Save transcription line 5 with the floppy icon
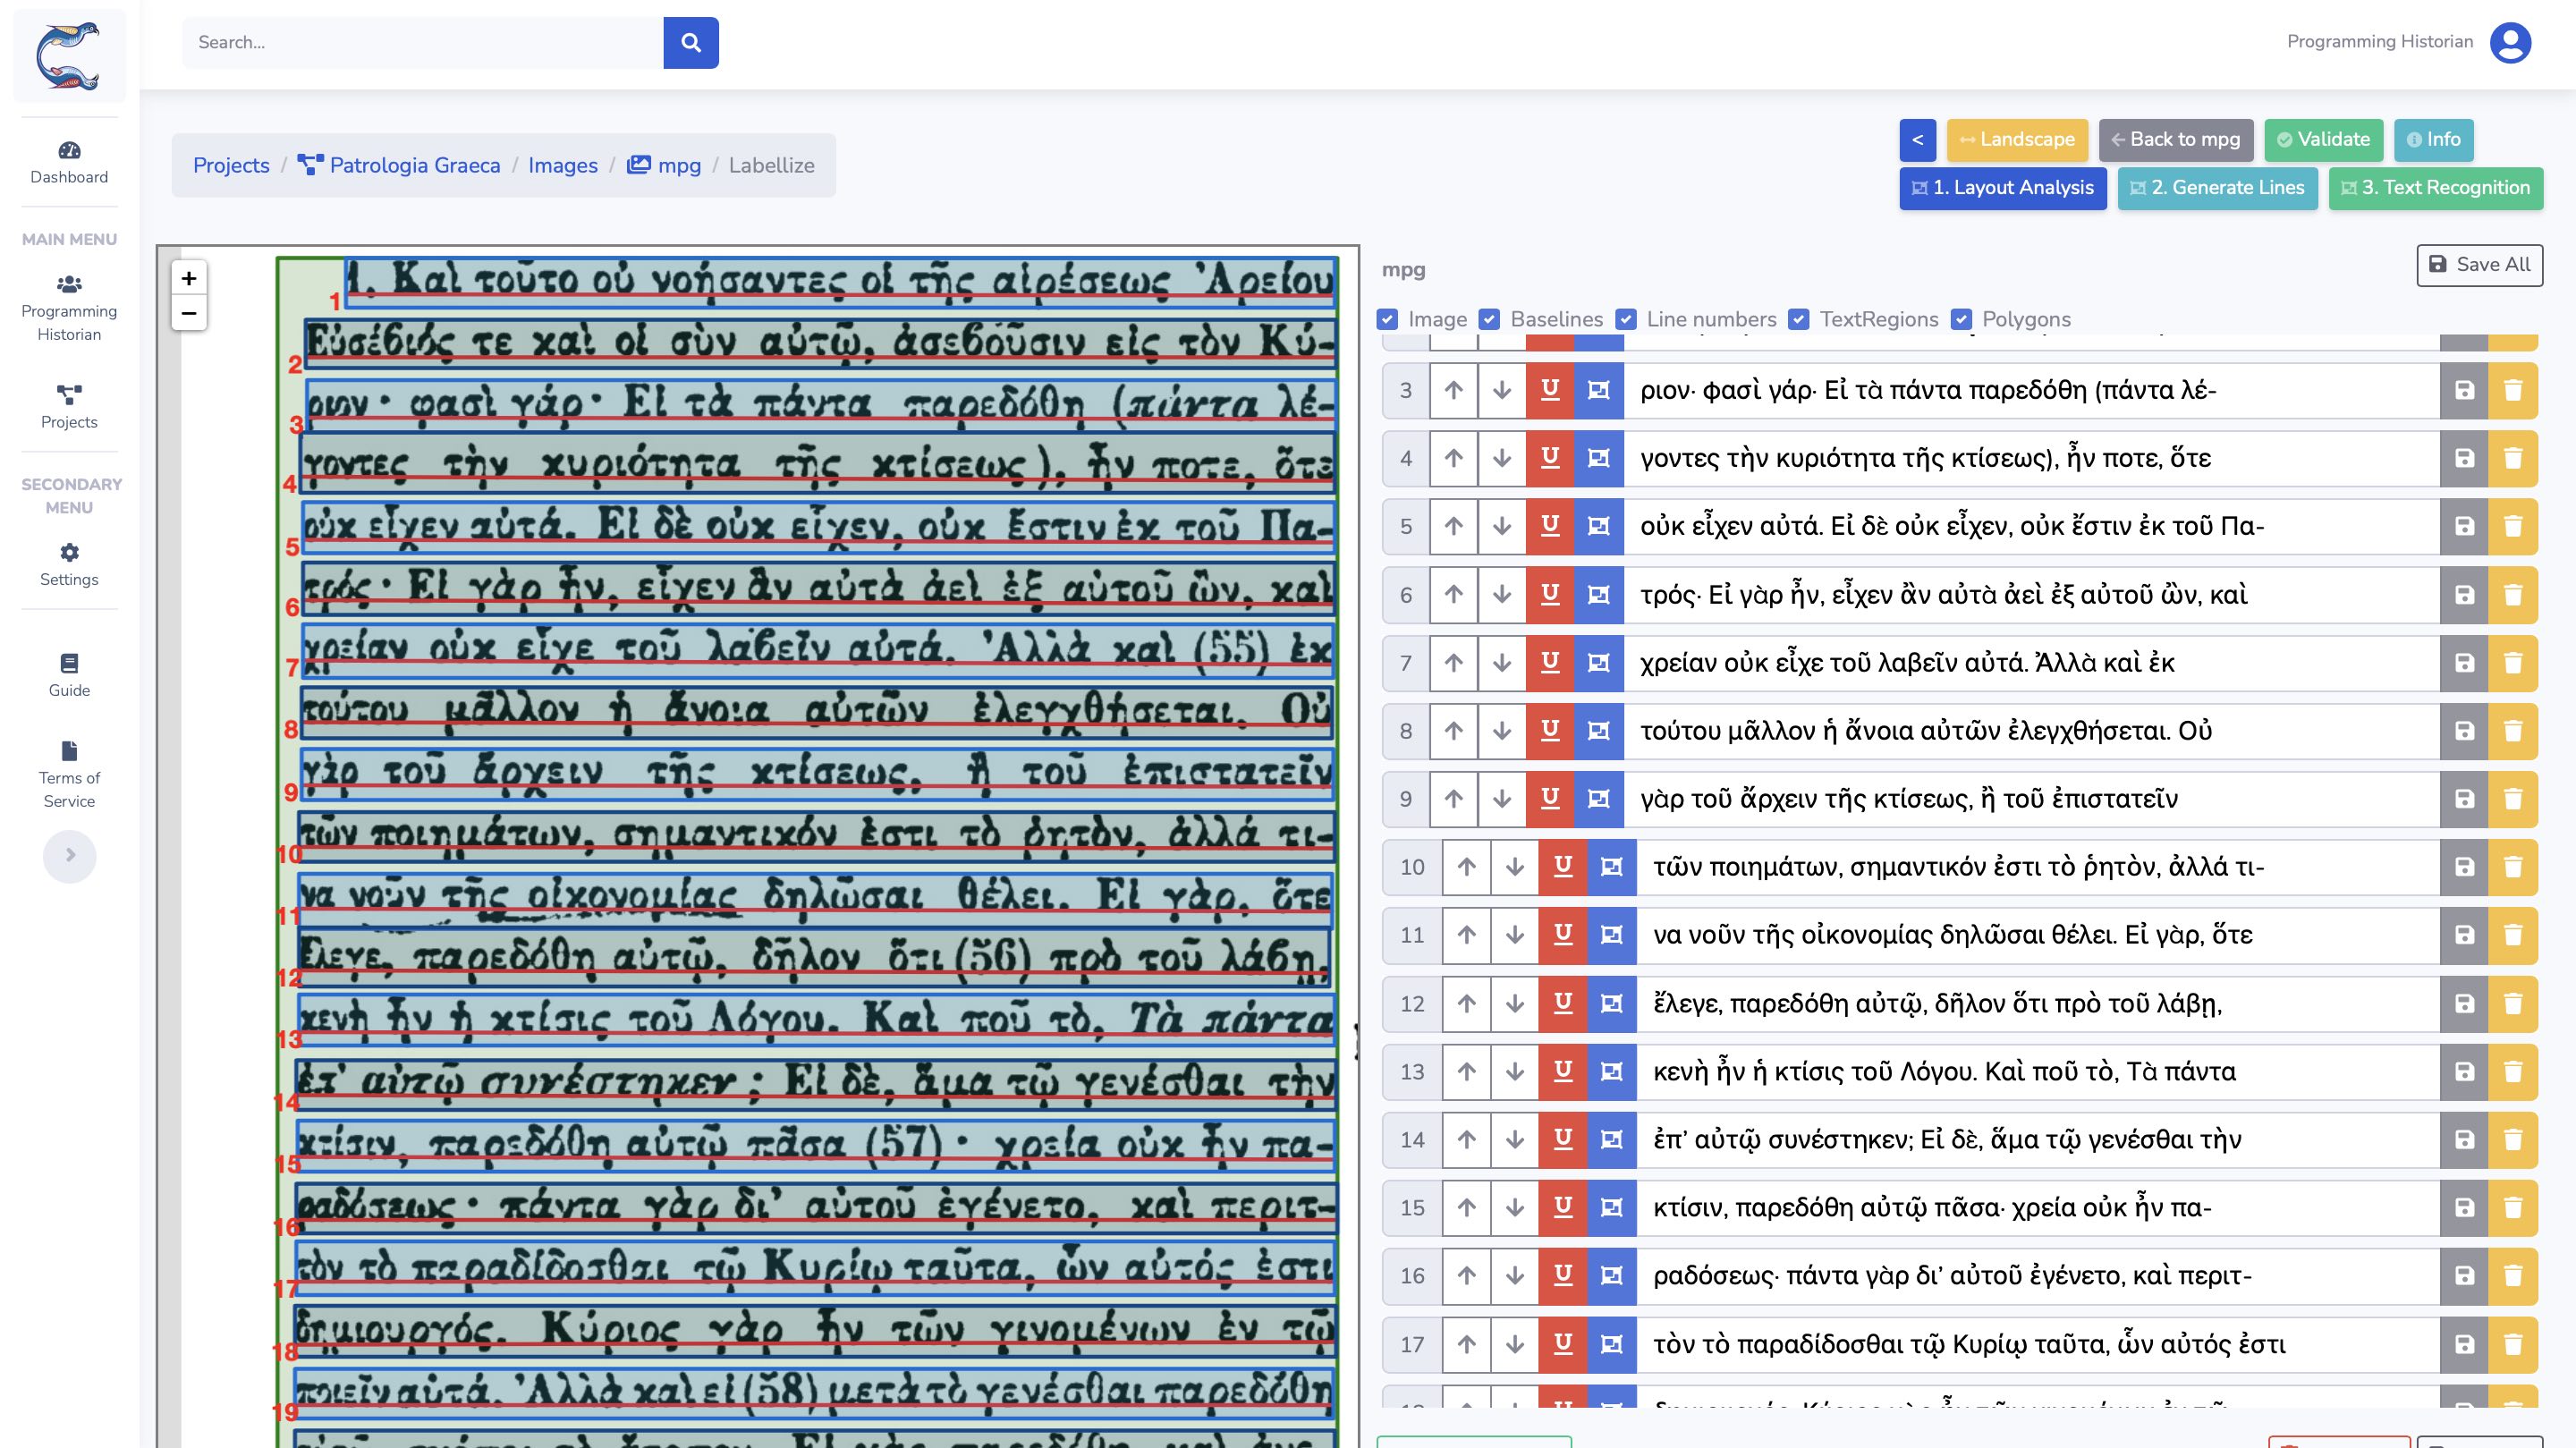 click(2464, 526)
